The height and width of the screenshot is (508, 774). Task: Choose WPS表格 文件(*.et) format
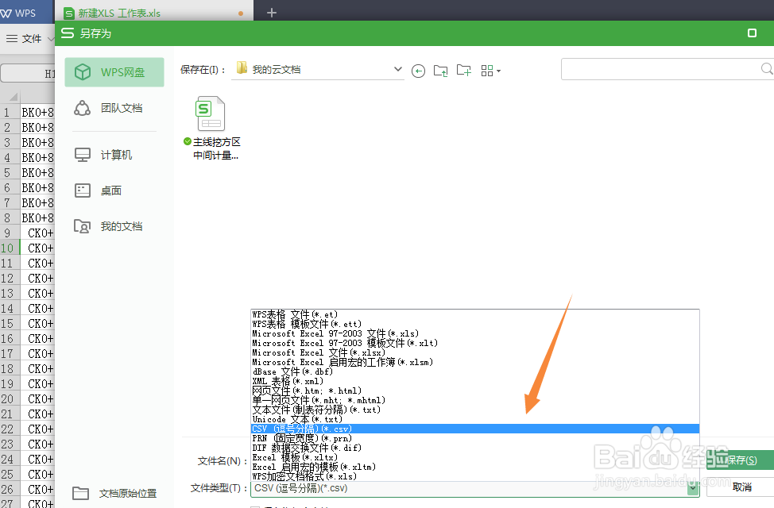pos(475,314)
